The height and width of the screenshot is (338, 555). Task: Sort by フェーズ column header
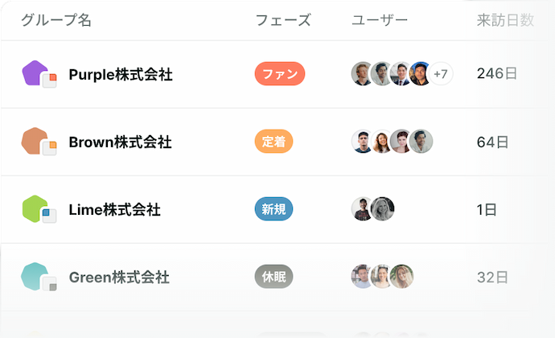pos(282,21)
